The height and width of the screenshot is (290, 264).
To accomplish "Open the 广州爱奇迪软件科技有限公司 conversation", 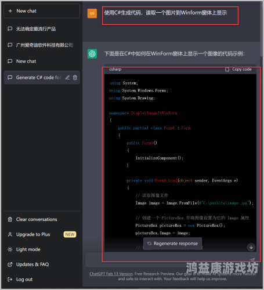I will [42, 45].
